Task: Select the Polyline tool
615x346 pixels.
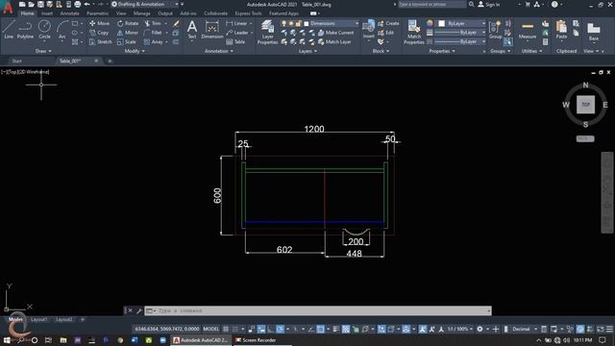Action: point(25,30)
